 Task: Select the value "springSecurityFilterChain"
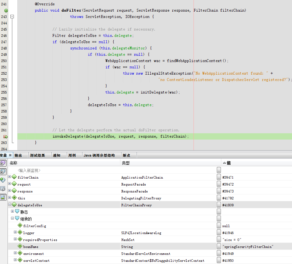248,247
